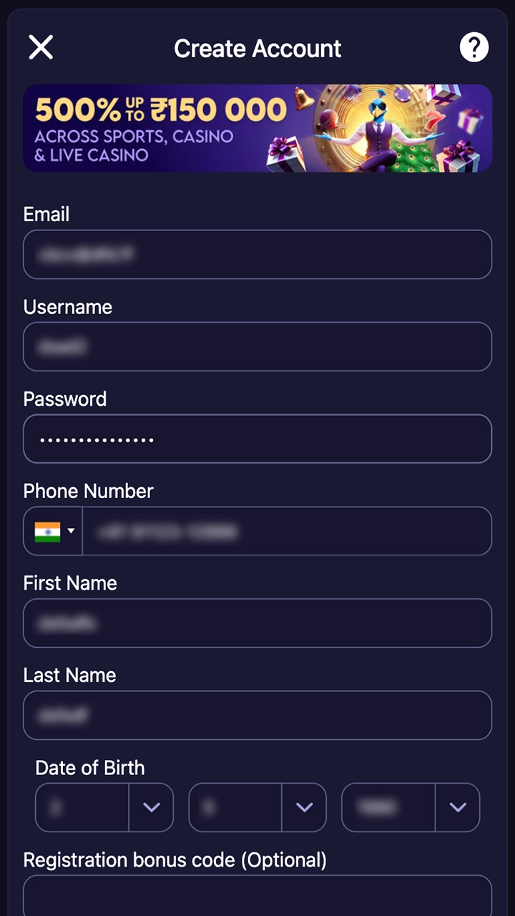Click the birth day value box
Image resolution: width=515 pixels, height=916 pixels.
click(82, 807)
